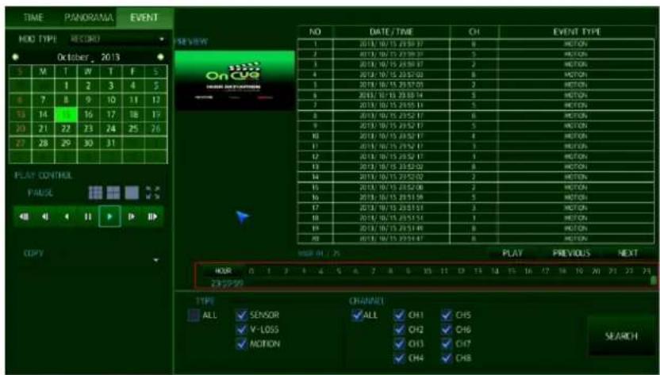Jump to hour 10 on the timeline

[428, 271]
